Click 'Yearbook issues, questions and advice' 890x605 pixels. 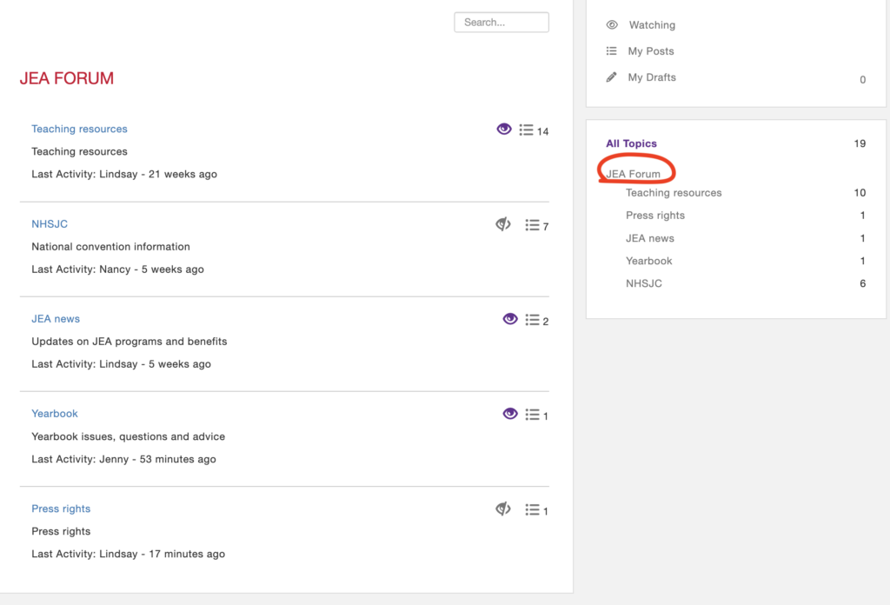(x=129, y=436)
